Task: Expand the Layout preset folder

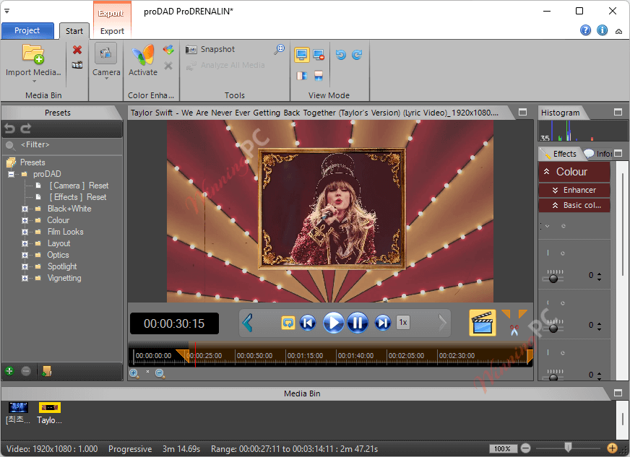Action: (25, 244)
